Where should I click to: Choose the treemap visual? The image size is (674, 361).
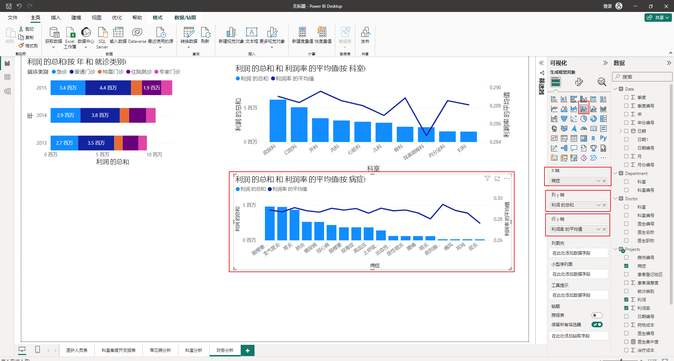(603, 119)
